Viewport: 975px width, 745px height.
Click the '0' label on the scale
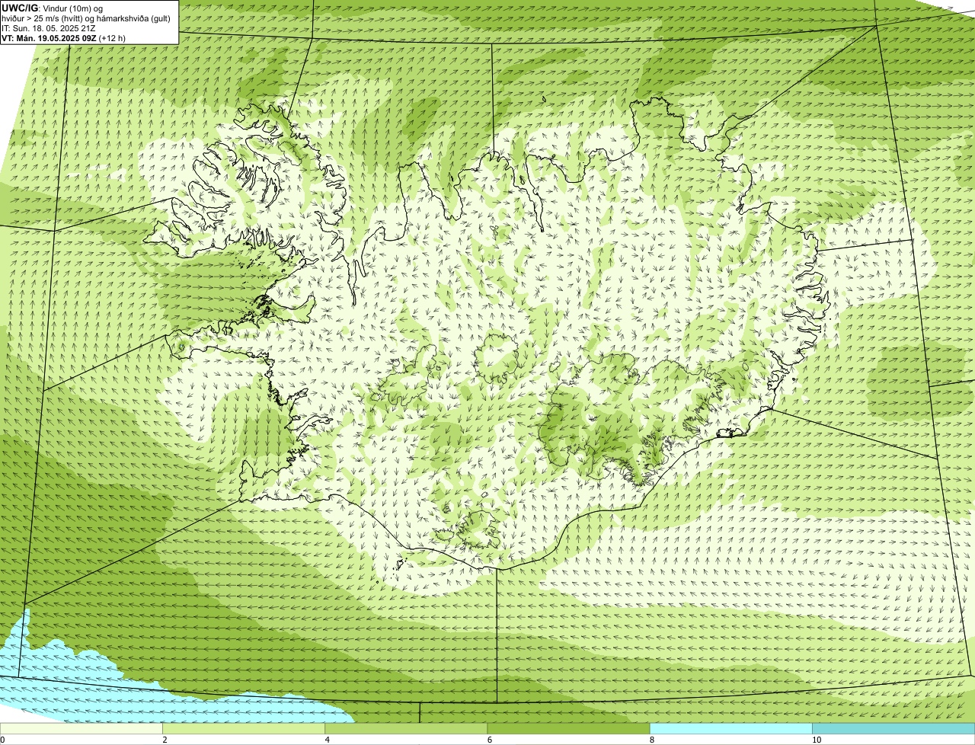tap(2, 740)
